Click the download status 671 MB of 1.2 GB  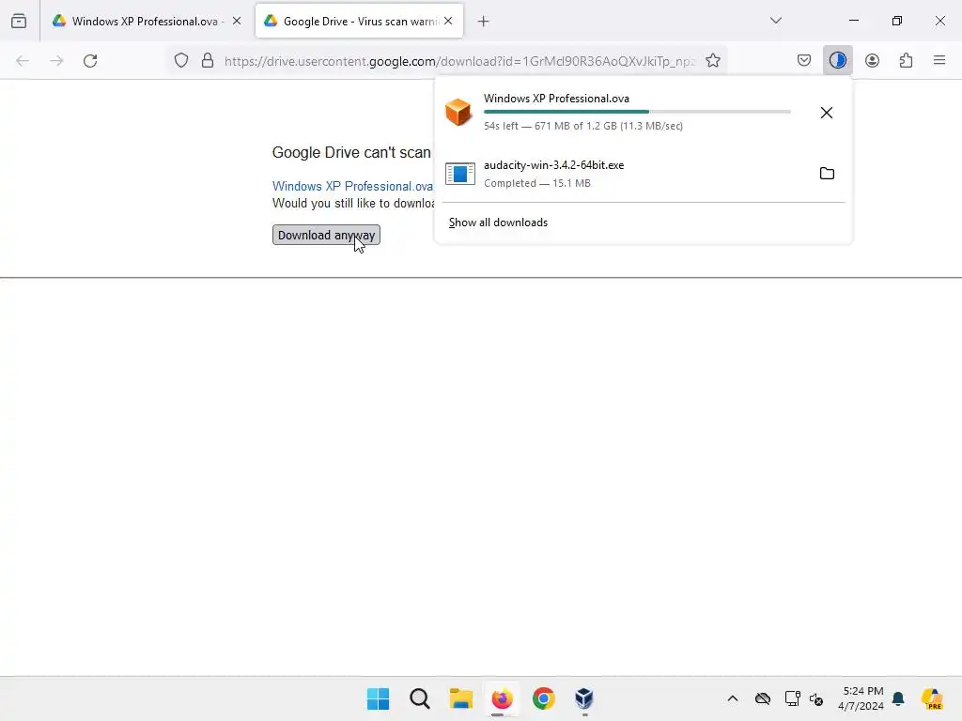pyautogui.click(x=582, y=126)
